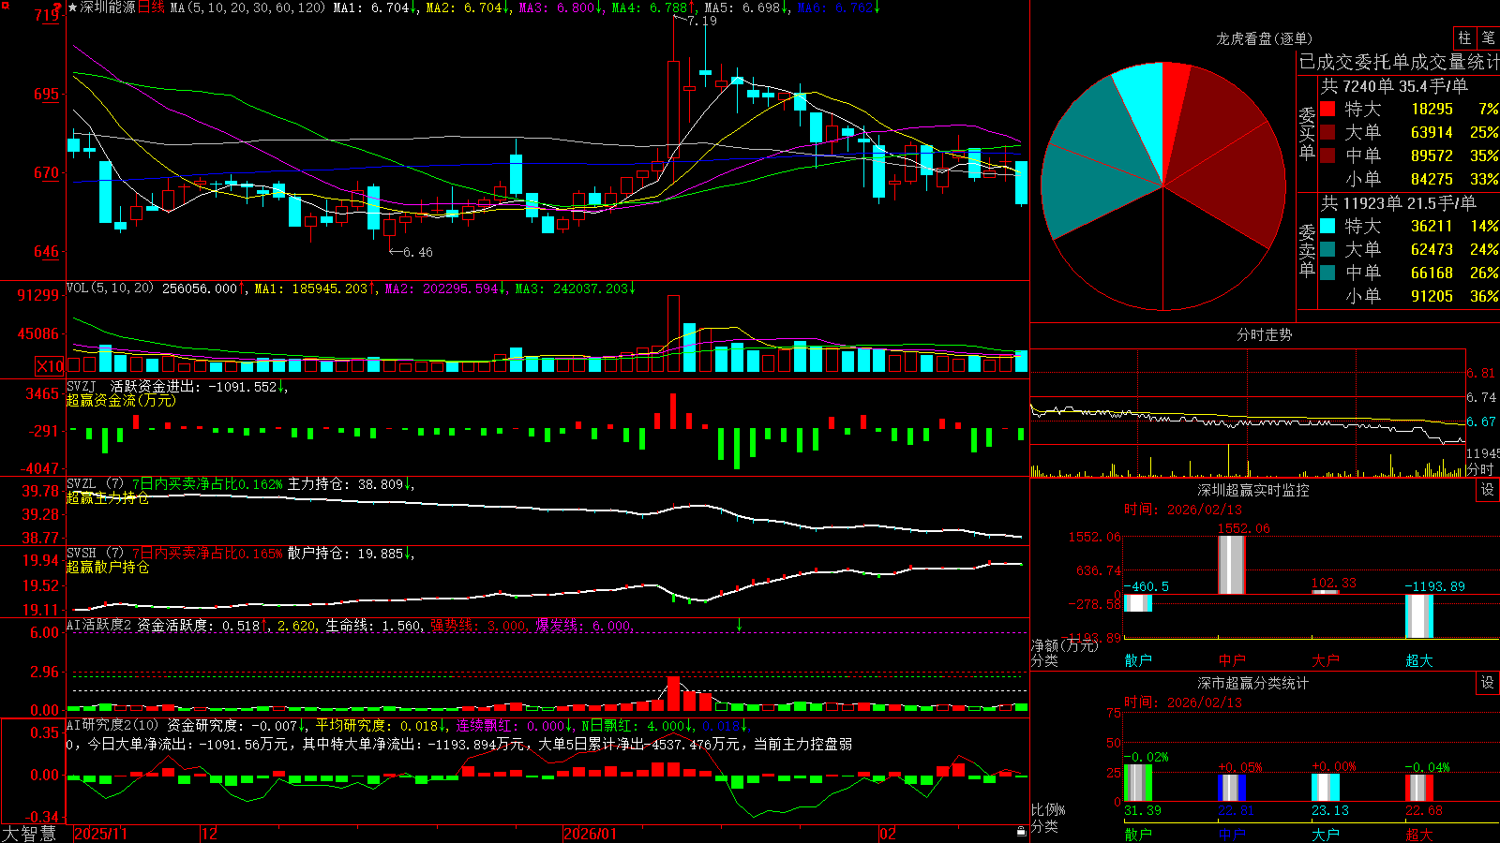Click the star icon before 深圳能源
Screen dimensions: 1500x843
(73, 7)
